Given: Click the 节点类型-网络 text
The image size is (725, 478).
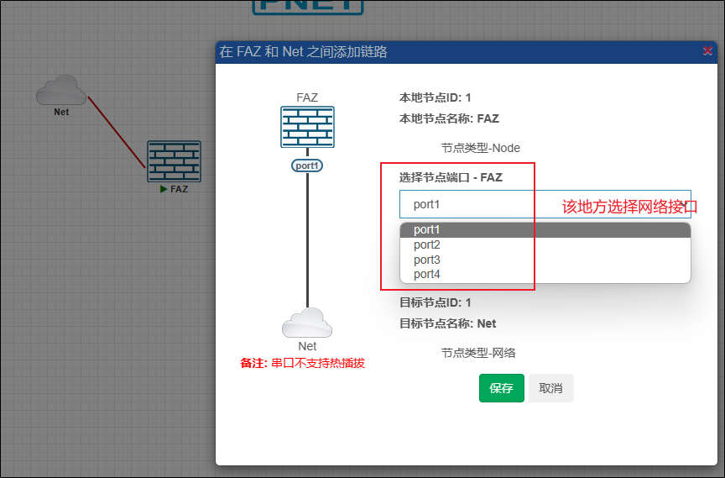Looking at the screenshot, I should (478, 353).
